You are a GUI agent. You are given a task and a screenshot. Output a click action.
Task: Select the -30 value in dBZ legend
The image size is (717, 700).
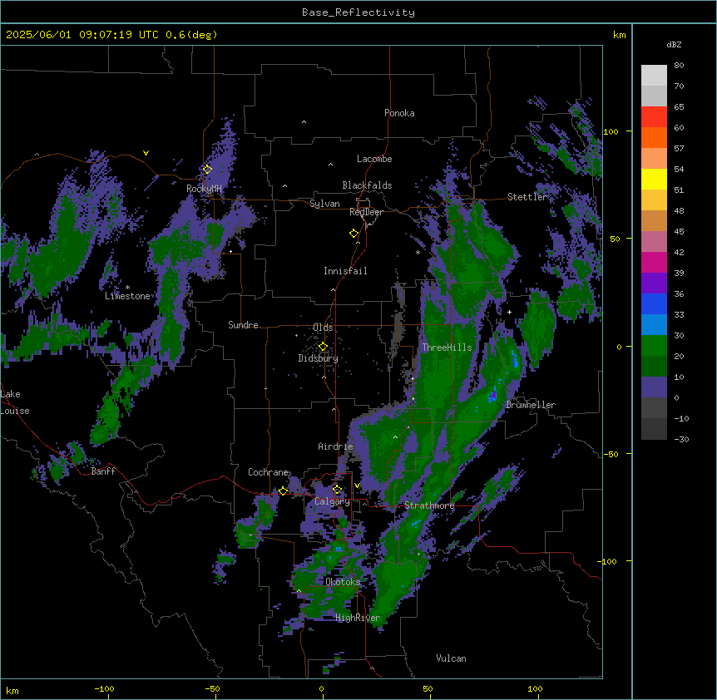point(681,439)
